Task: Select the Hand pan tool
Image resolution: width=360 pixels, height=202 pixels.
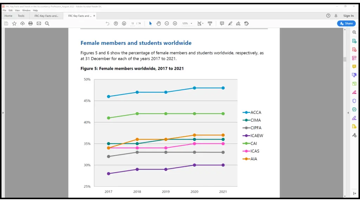Action: (159, 23)
